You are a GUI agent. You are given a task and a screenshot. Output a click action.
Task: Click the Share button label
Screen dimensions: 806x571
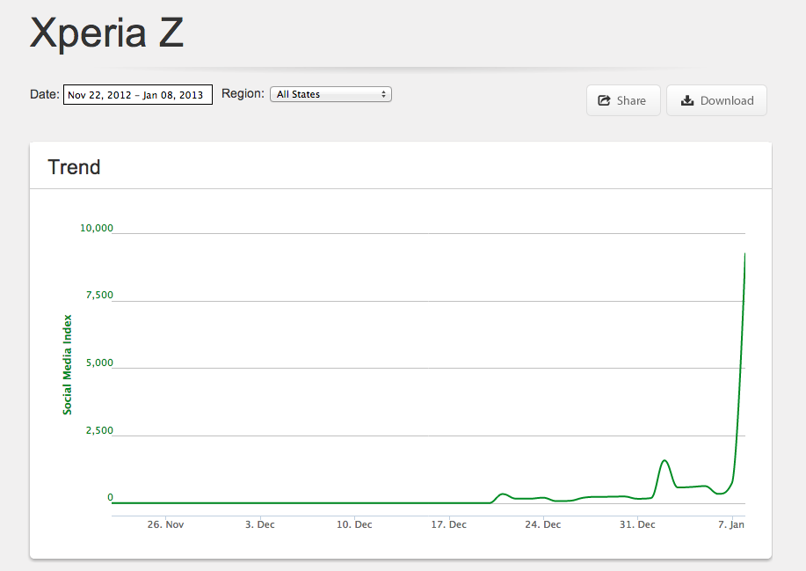coord(631,100)
